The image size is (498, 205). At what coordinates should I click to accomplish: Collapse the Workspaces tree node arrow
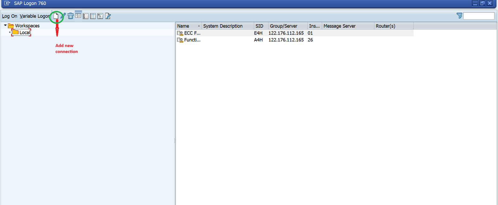(x=5, y=26)
